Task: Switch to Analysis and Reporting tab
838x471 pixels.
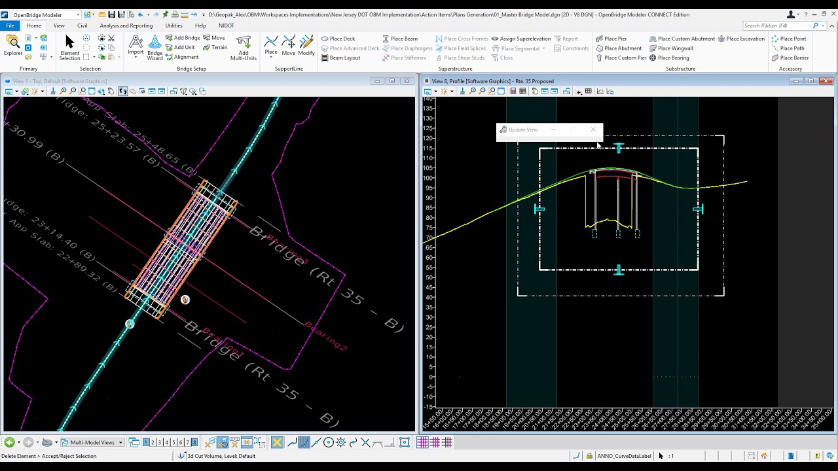Action: click(x=126, y=26)
